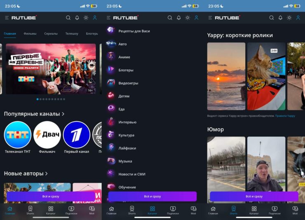The height and width of the screenshot is (220, 305).
Task: Expand the Новые авторы section chevron
Action: pos(46,173)
